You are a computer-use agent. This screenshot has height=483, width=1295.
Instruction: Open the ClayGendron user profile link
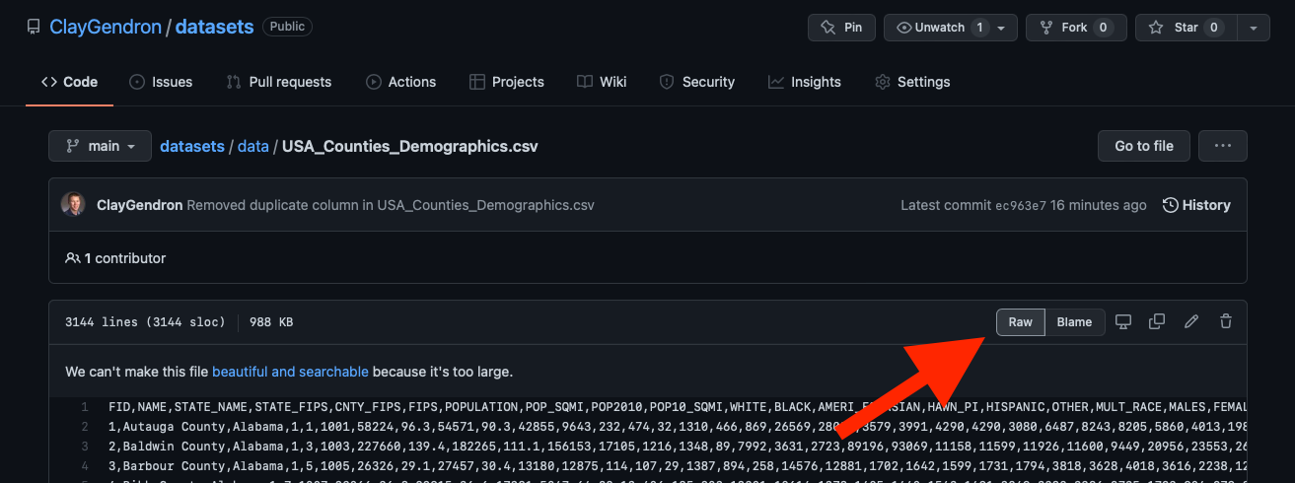[x=106, y=27]
